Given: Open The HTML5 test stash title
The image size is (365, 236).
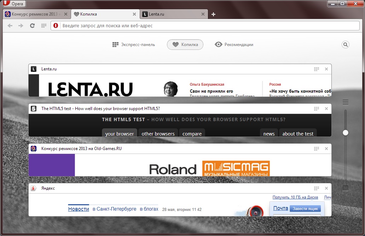Looking at the screenshot, I should click(100, 109).
